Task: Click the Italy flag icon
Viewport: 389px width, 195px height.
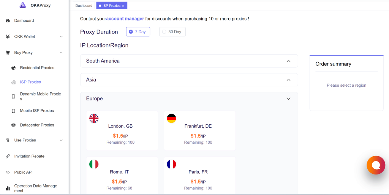Action: pos(94,164)
